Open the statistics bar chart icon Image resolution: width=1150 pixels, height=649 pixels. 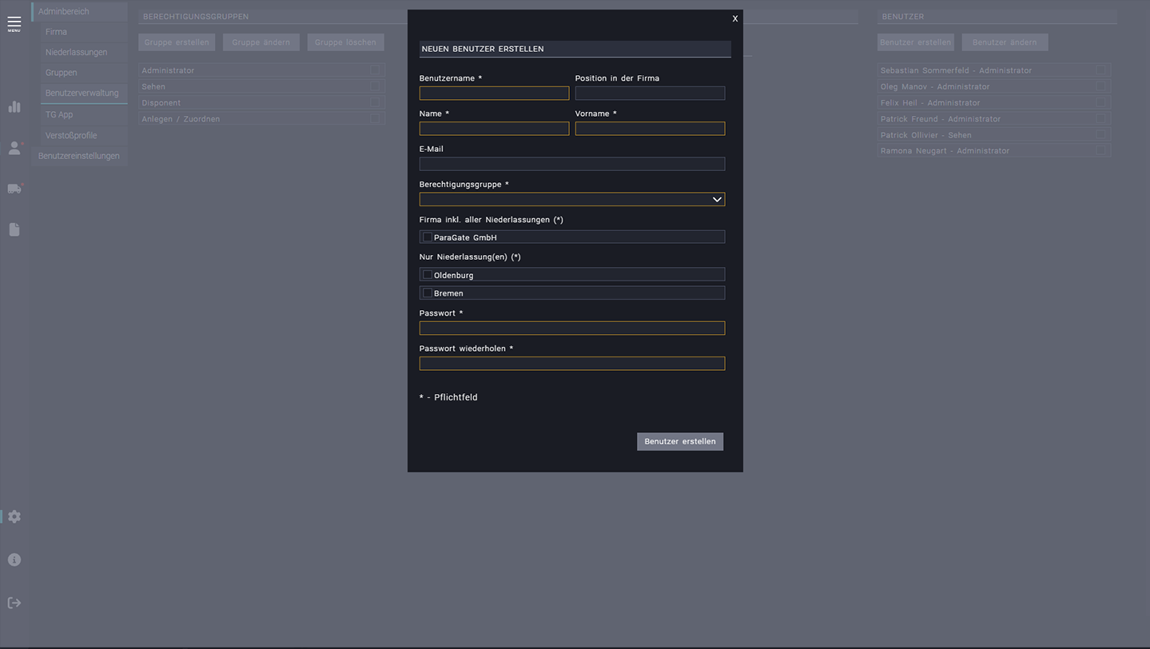[14, 107]
